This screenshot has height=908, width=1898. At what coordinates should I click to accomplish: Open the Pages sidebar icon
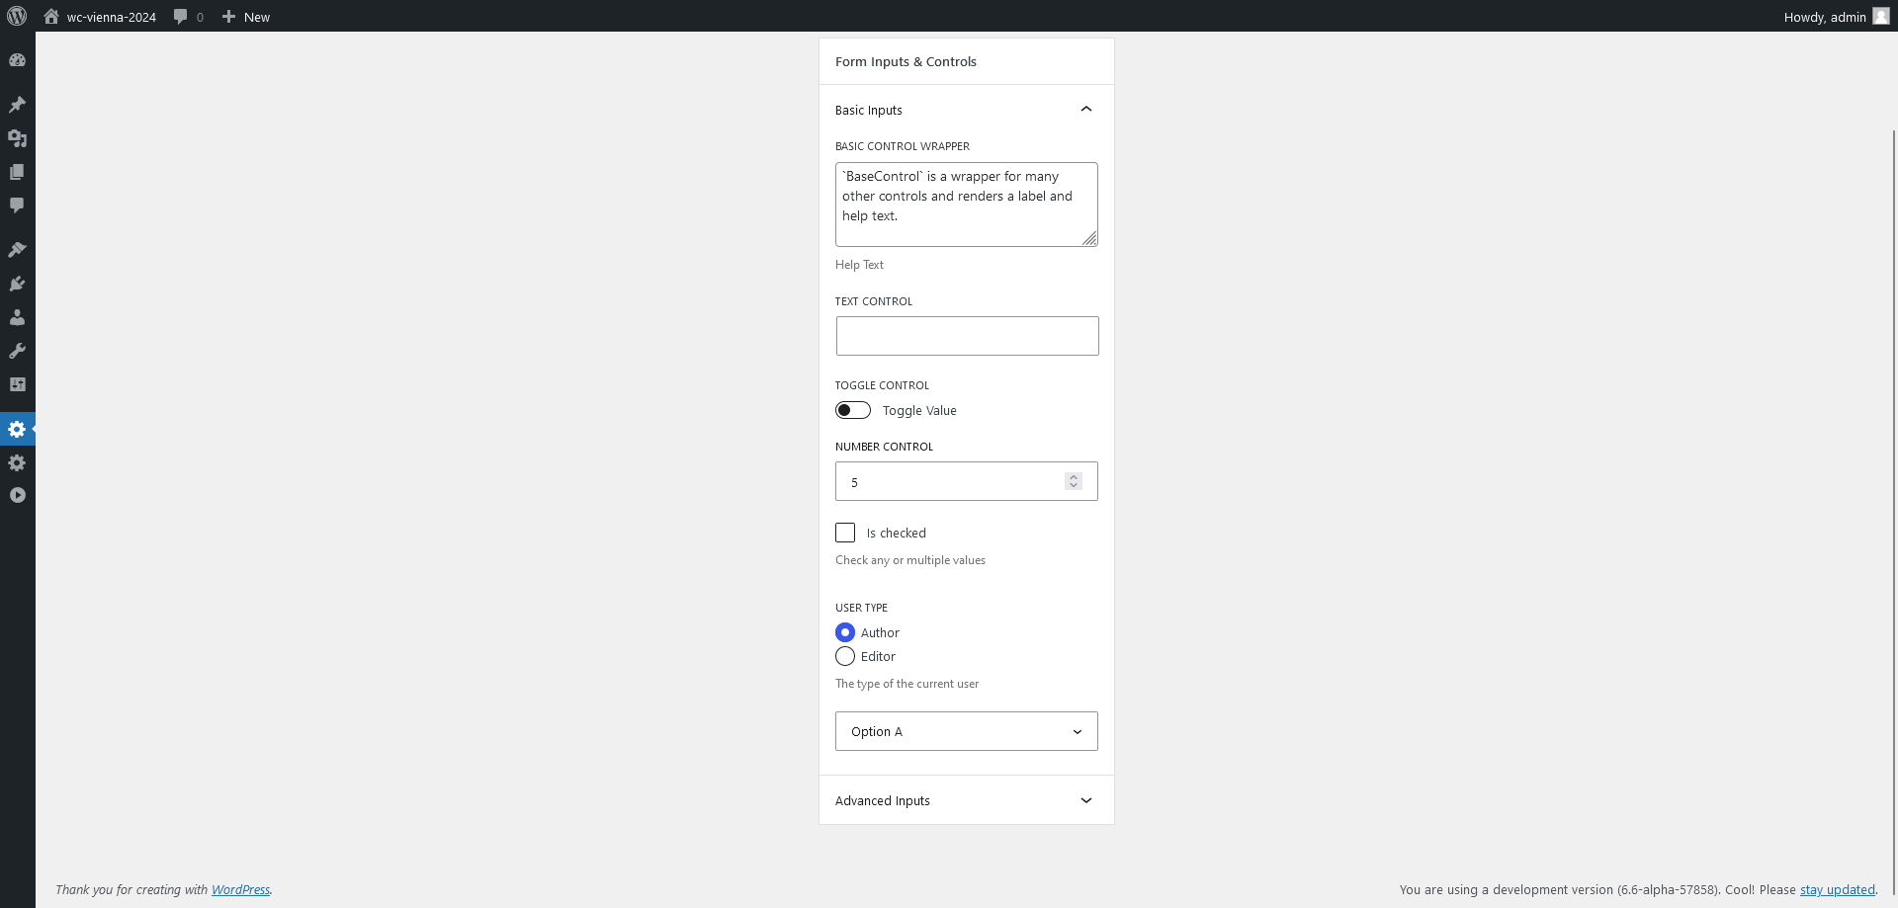[17, 172]
